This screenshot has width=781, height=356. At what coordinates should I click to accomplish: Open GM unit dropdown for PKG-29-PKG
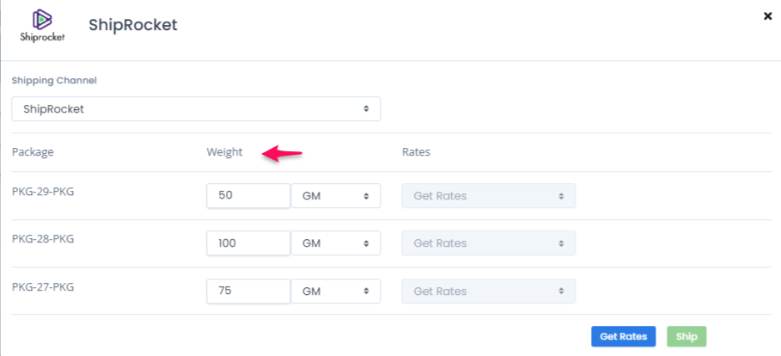tap(336, 195)
